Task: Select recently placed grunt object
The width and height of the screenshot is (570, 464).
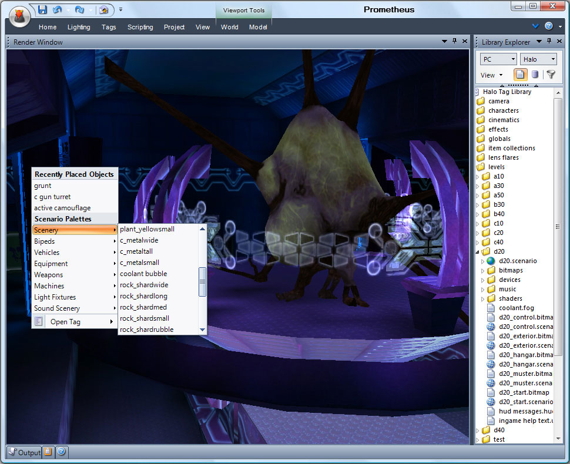Action: [75, 186]
